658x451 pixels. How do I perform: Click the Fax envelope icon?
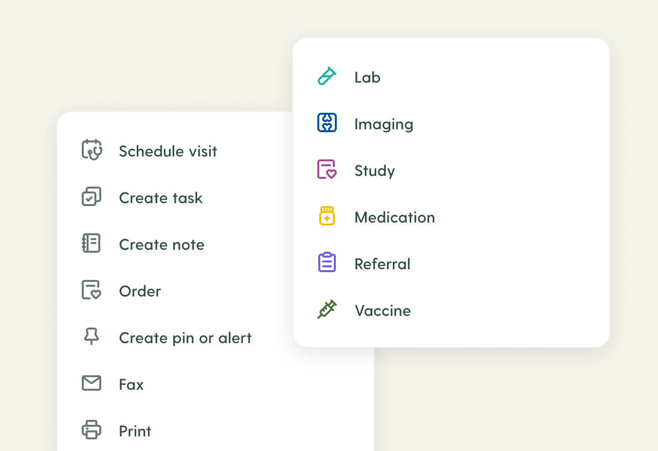tap(91, 383)
